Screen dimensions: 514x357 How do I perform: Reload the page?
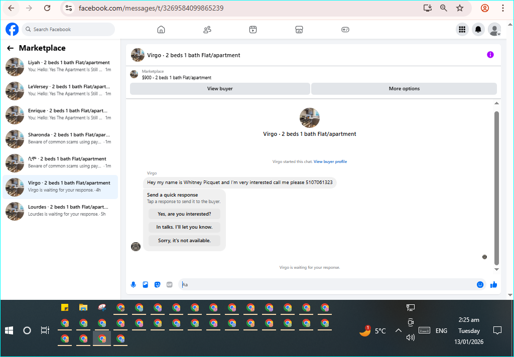click(x=47, y=8)
